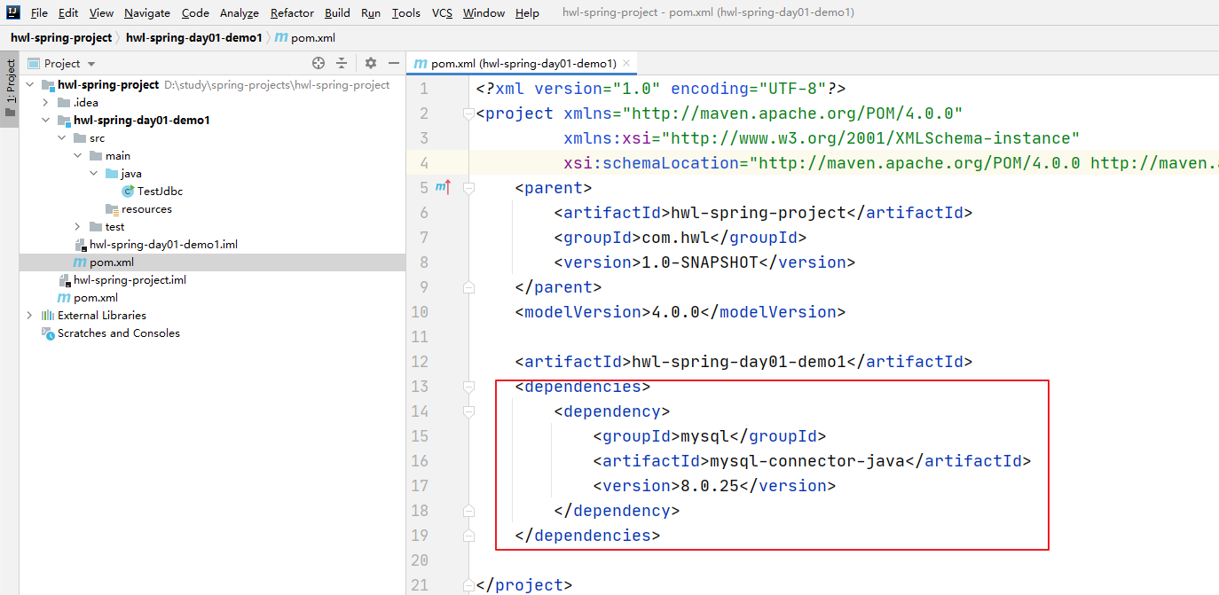The image size is (1219, 595).
Task: Open Project panel settings gear
Action: 371,63
